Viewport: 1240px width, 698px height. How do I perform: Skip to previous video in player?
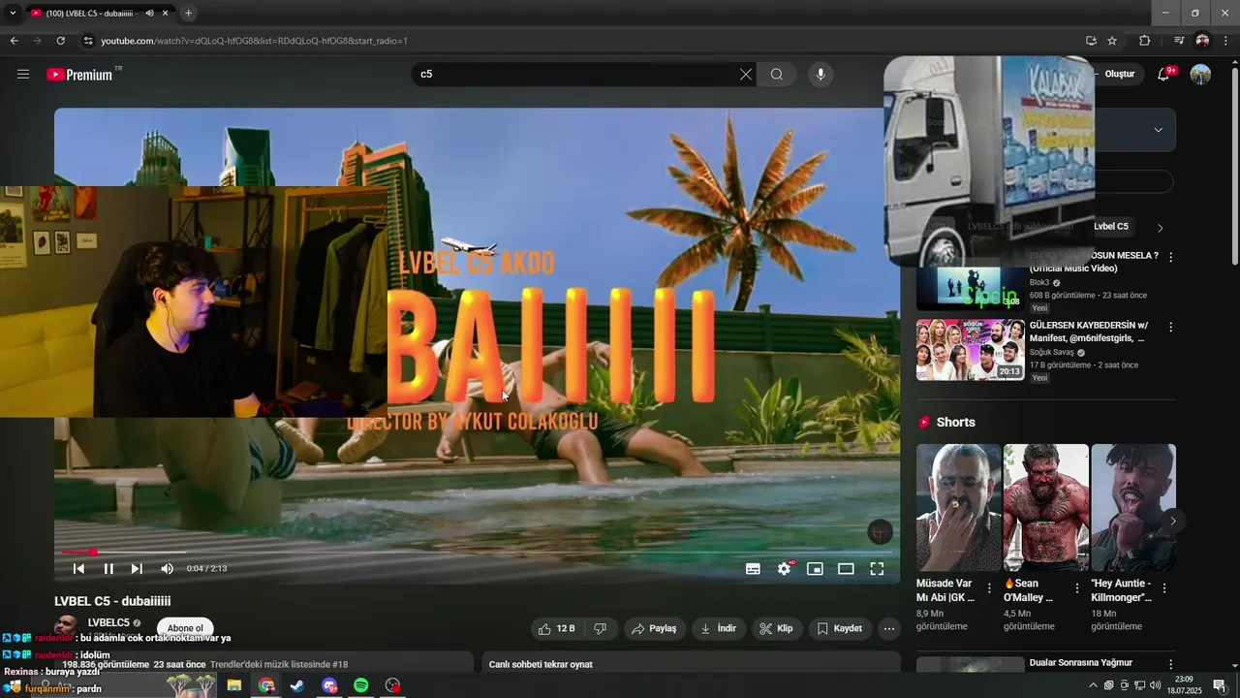tap(79, 569)
